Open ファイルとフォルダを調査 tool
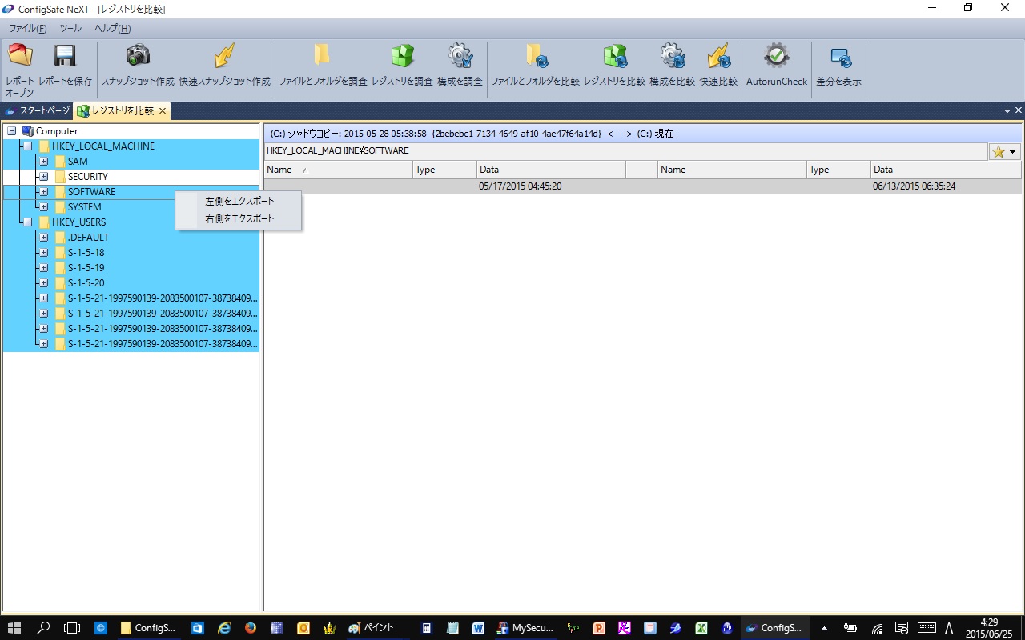This screenshot has height=640, width=1025. 322,56
